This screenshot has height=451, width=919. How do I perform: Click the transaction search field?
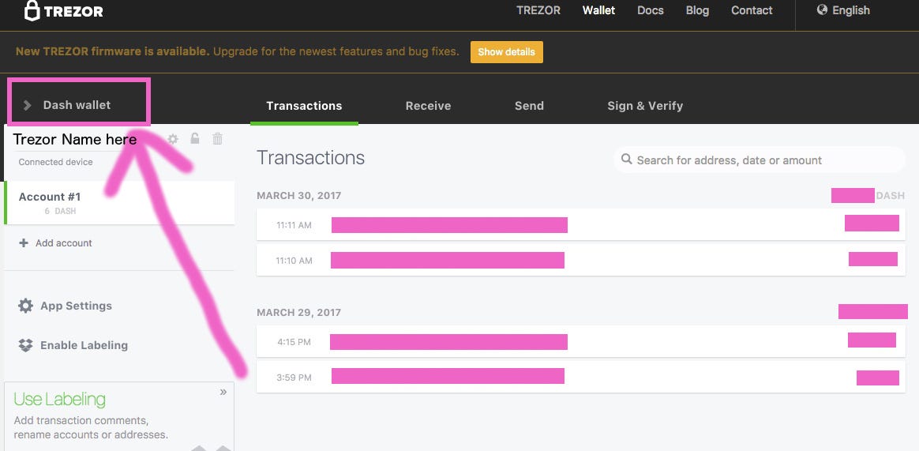(759, 160)
